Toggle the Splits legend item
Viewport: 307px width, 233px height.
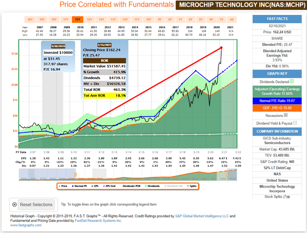pos(192,186)
